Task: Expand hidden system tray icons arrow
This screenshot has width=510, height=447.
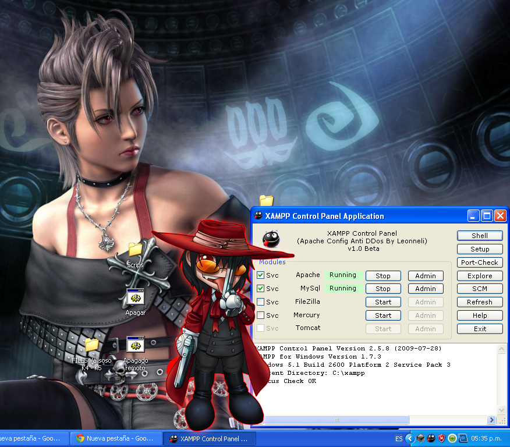Action: (410, 438)
